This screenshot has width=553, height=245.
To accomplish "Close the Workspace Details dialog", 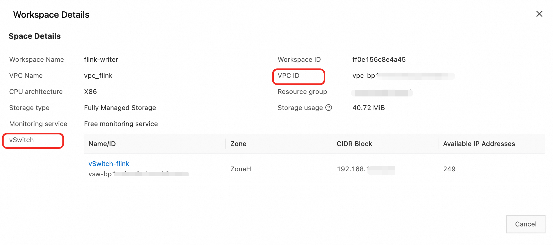I will (x=539, y=14).
